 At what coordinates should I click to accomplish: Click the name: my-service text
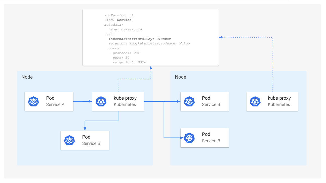pyautogui.click(x=125, y=29)
